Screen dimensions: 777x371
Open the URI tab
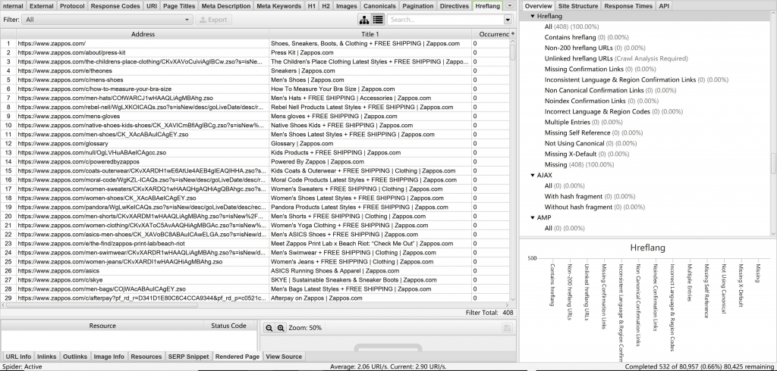coord(152,6)
